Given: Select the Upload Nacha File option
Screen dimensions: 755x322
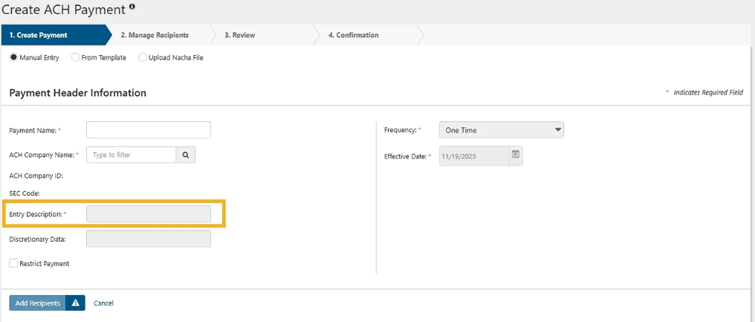Looking at the screenshot, I should (143, 57).
